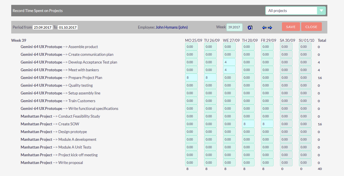The height and width of the screenshot is (176, 344).
Task: Click 'Manhattan Project --> Module A development' label
Action: 59,140
